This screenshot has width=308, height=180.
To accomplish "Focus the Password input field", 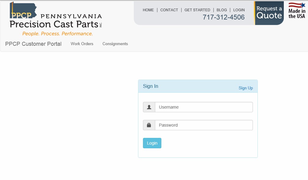I will 204,125.
